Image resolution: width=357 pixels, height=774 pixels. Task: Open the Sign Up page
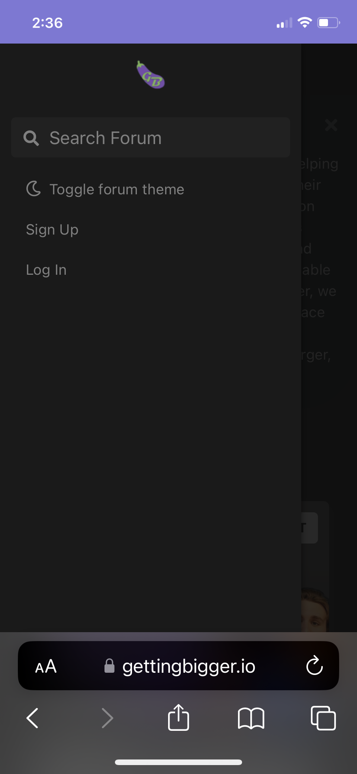[x=52, y=230]
